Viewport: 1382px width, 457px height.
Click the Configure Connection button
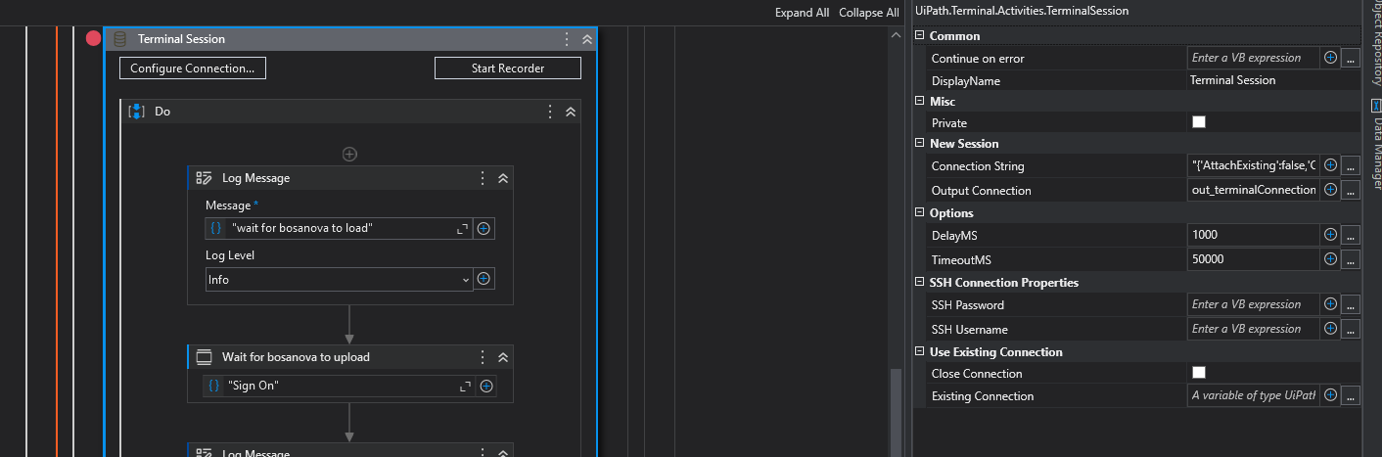pyautogui.click(x=193, y=69)
